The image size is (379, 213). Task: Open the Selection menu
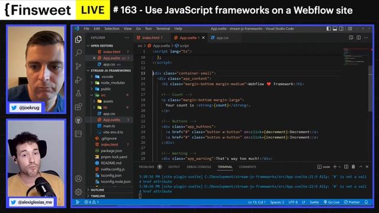[x=112, y=28]
